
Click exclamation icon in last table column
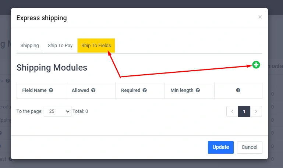(x=238, y=90)
